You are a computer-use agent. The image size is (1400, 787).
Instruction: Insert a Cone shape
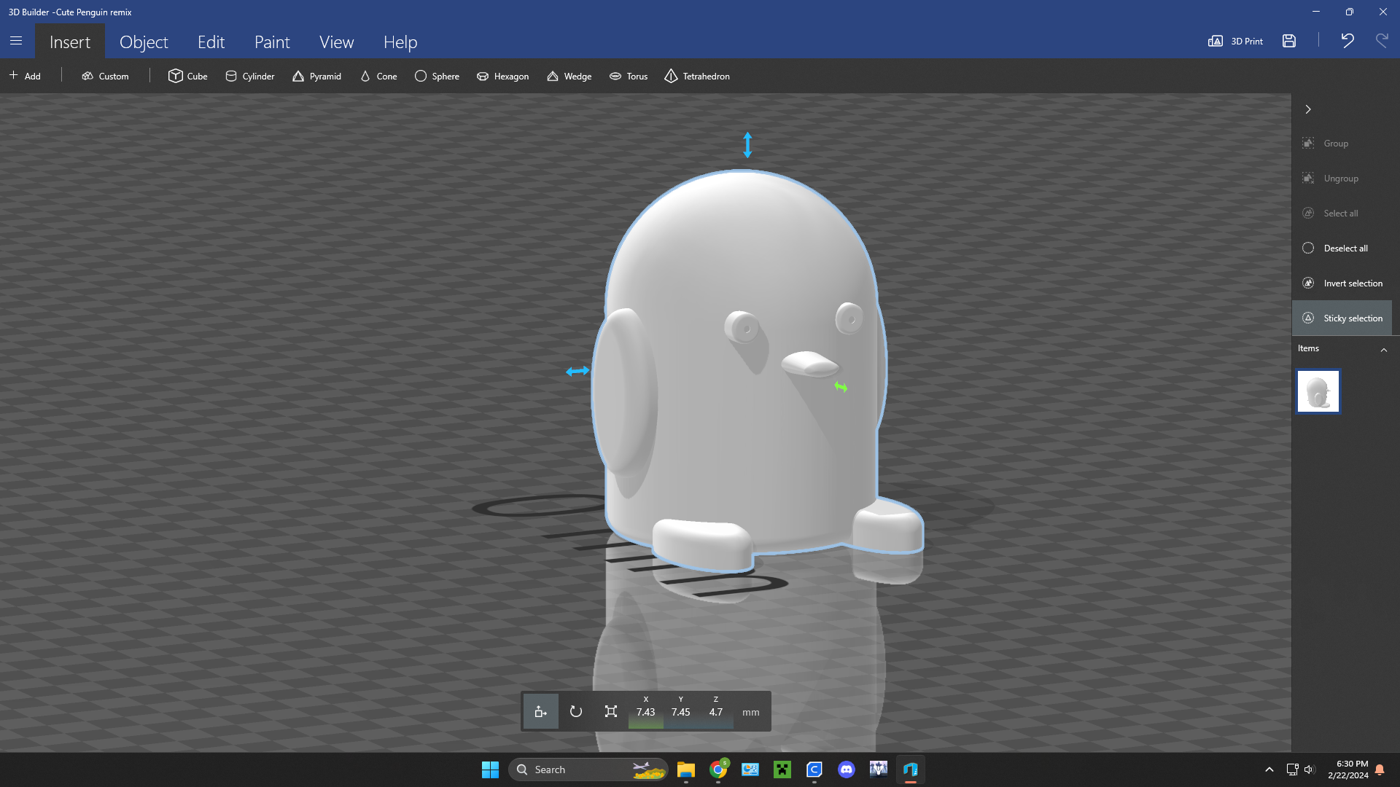point(378,76)
